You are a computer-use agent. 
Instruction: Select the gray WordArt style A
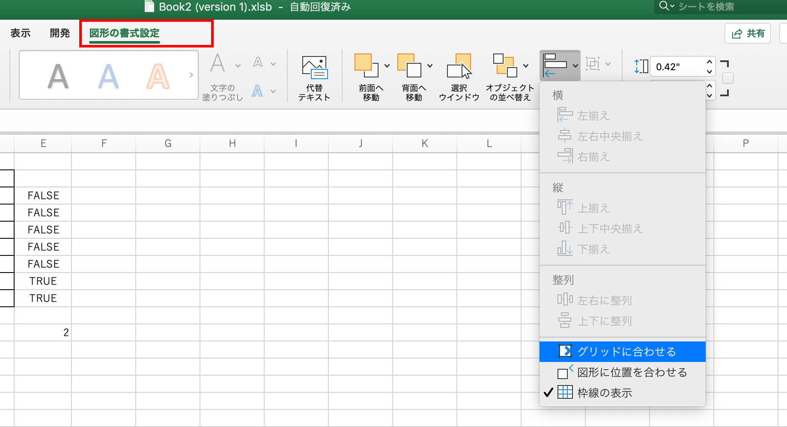click(58, 77)
